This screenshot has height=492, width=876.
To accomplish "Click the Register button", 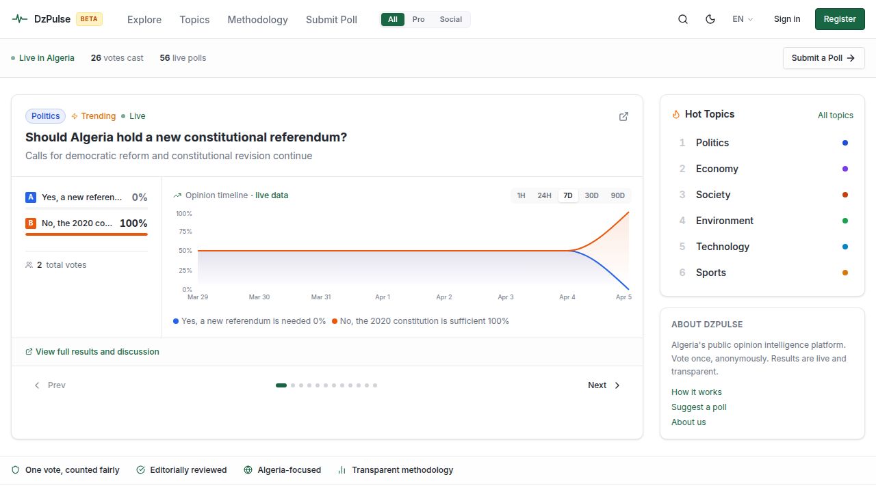I will (839, 19).
